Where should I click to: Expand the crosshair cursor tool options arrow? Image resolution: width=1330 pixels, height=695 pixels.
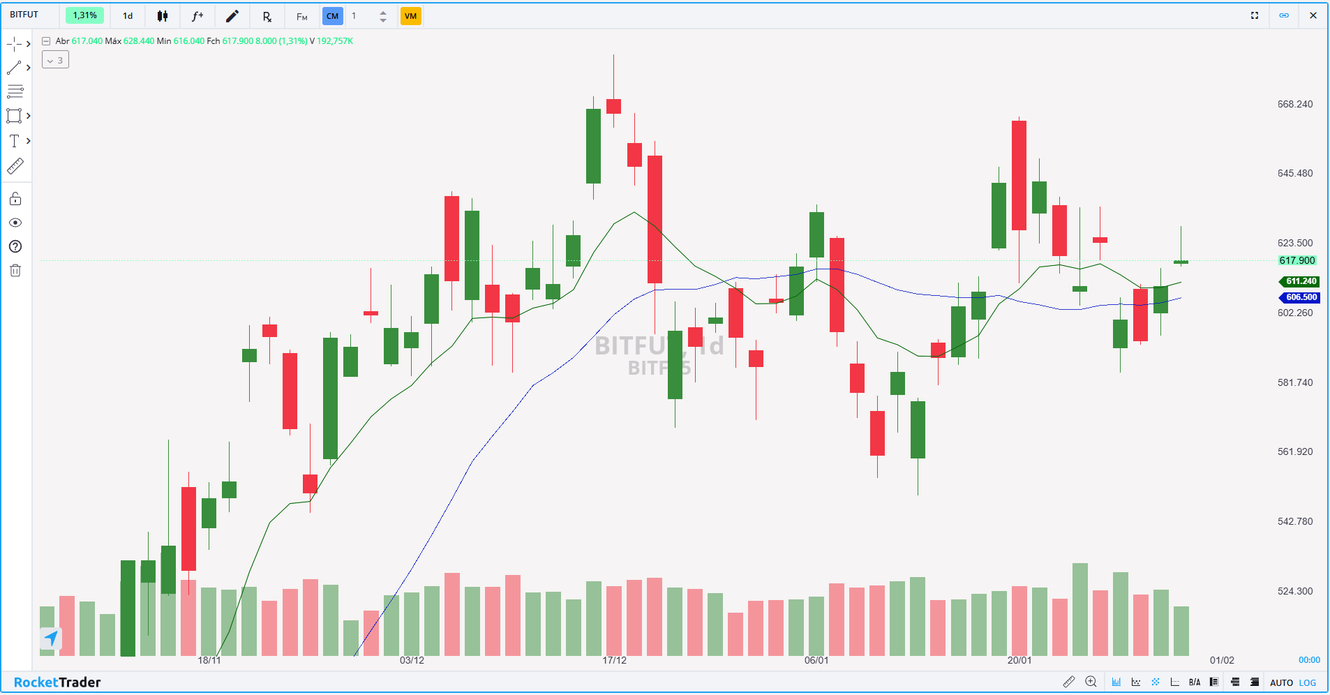pos(29,44)
